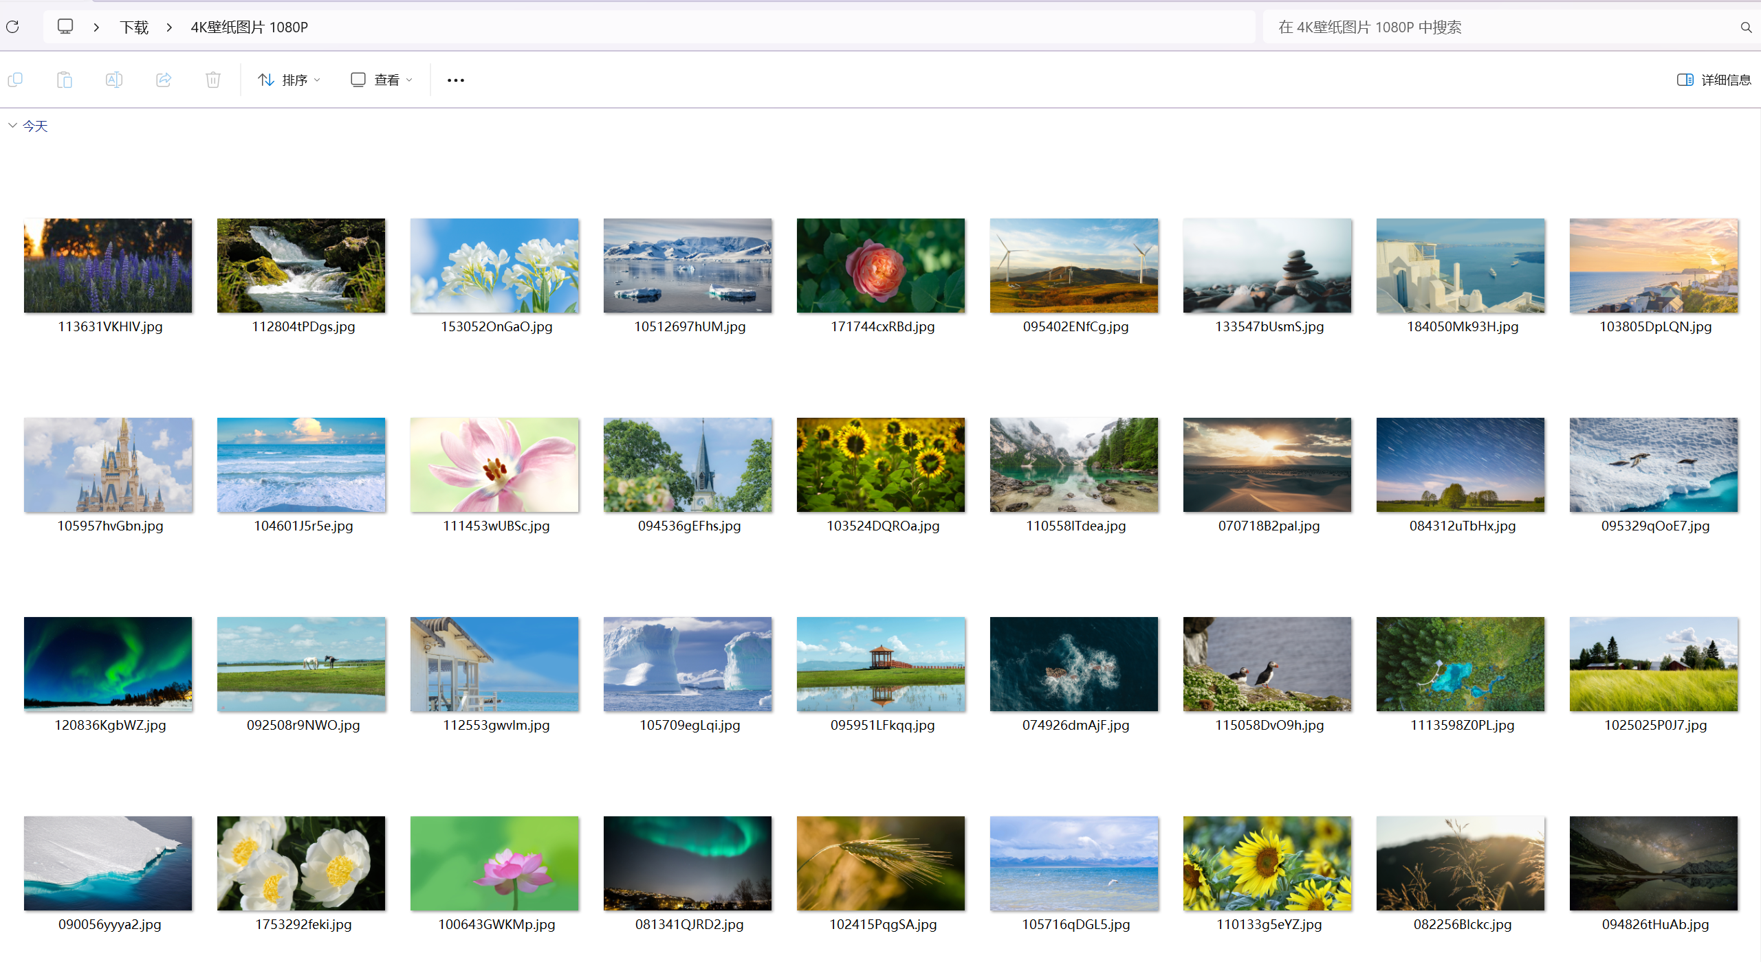This screenshot has height=962, width=1761.
Task: Click the paste icon in toolbar
Action: point(65,80)
